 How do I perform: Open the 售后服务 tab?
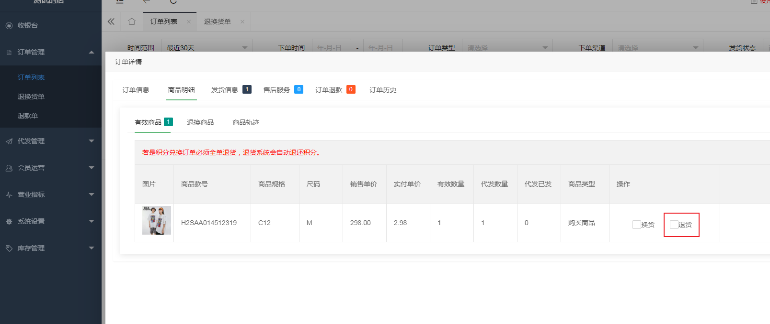283,90
